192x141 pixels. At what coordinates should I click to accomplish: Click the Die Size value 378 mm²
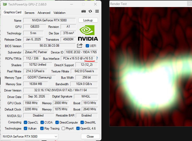(68, 33)
